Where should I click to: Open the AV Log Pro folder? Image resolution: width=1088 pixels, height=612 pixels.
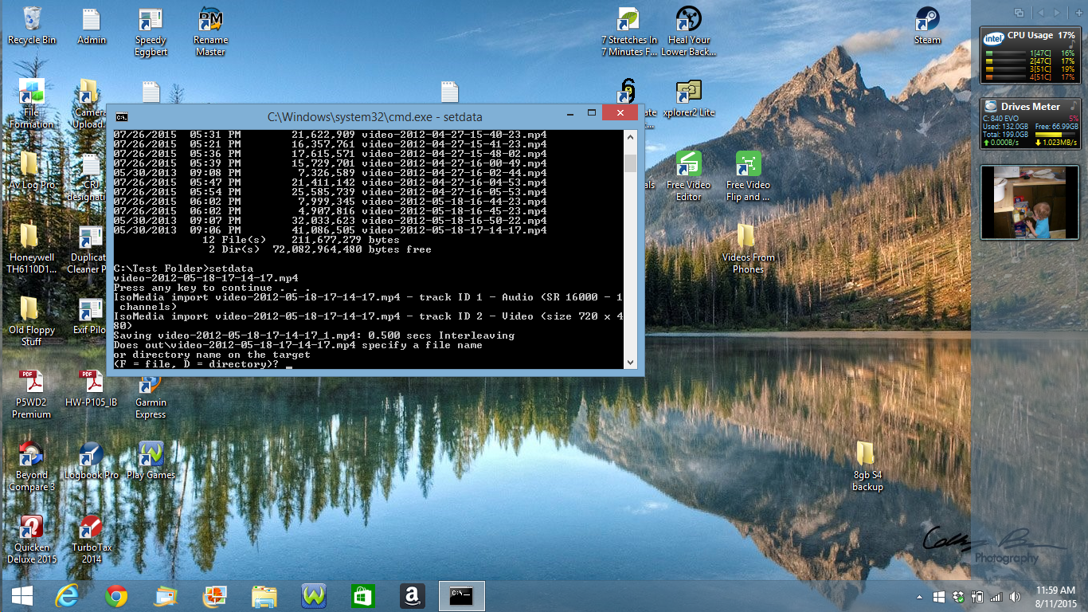point(31,170)
